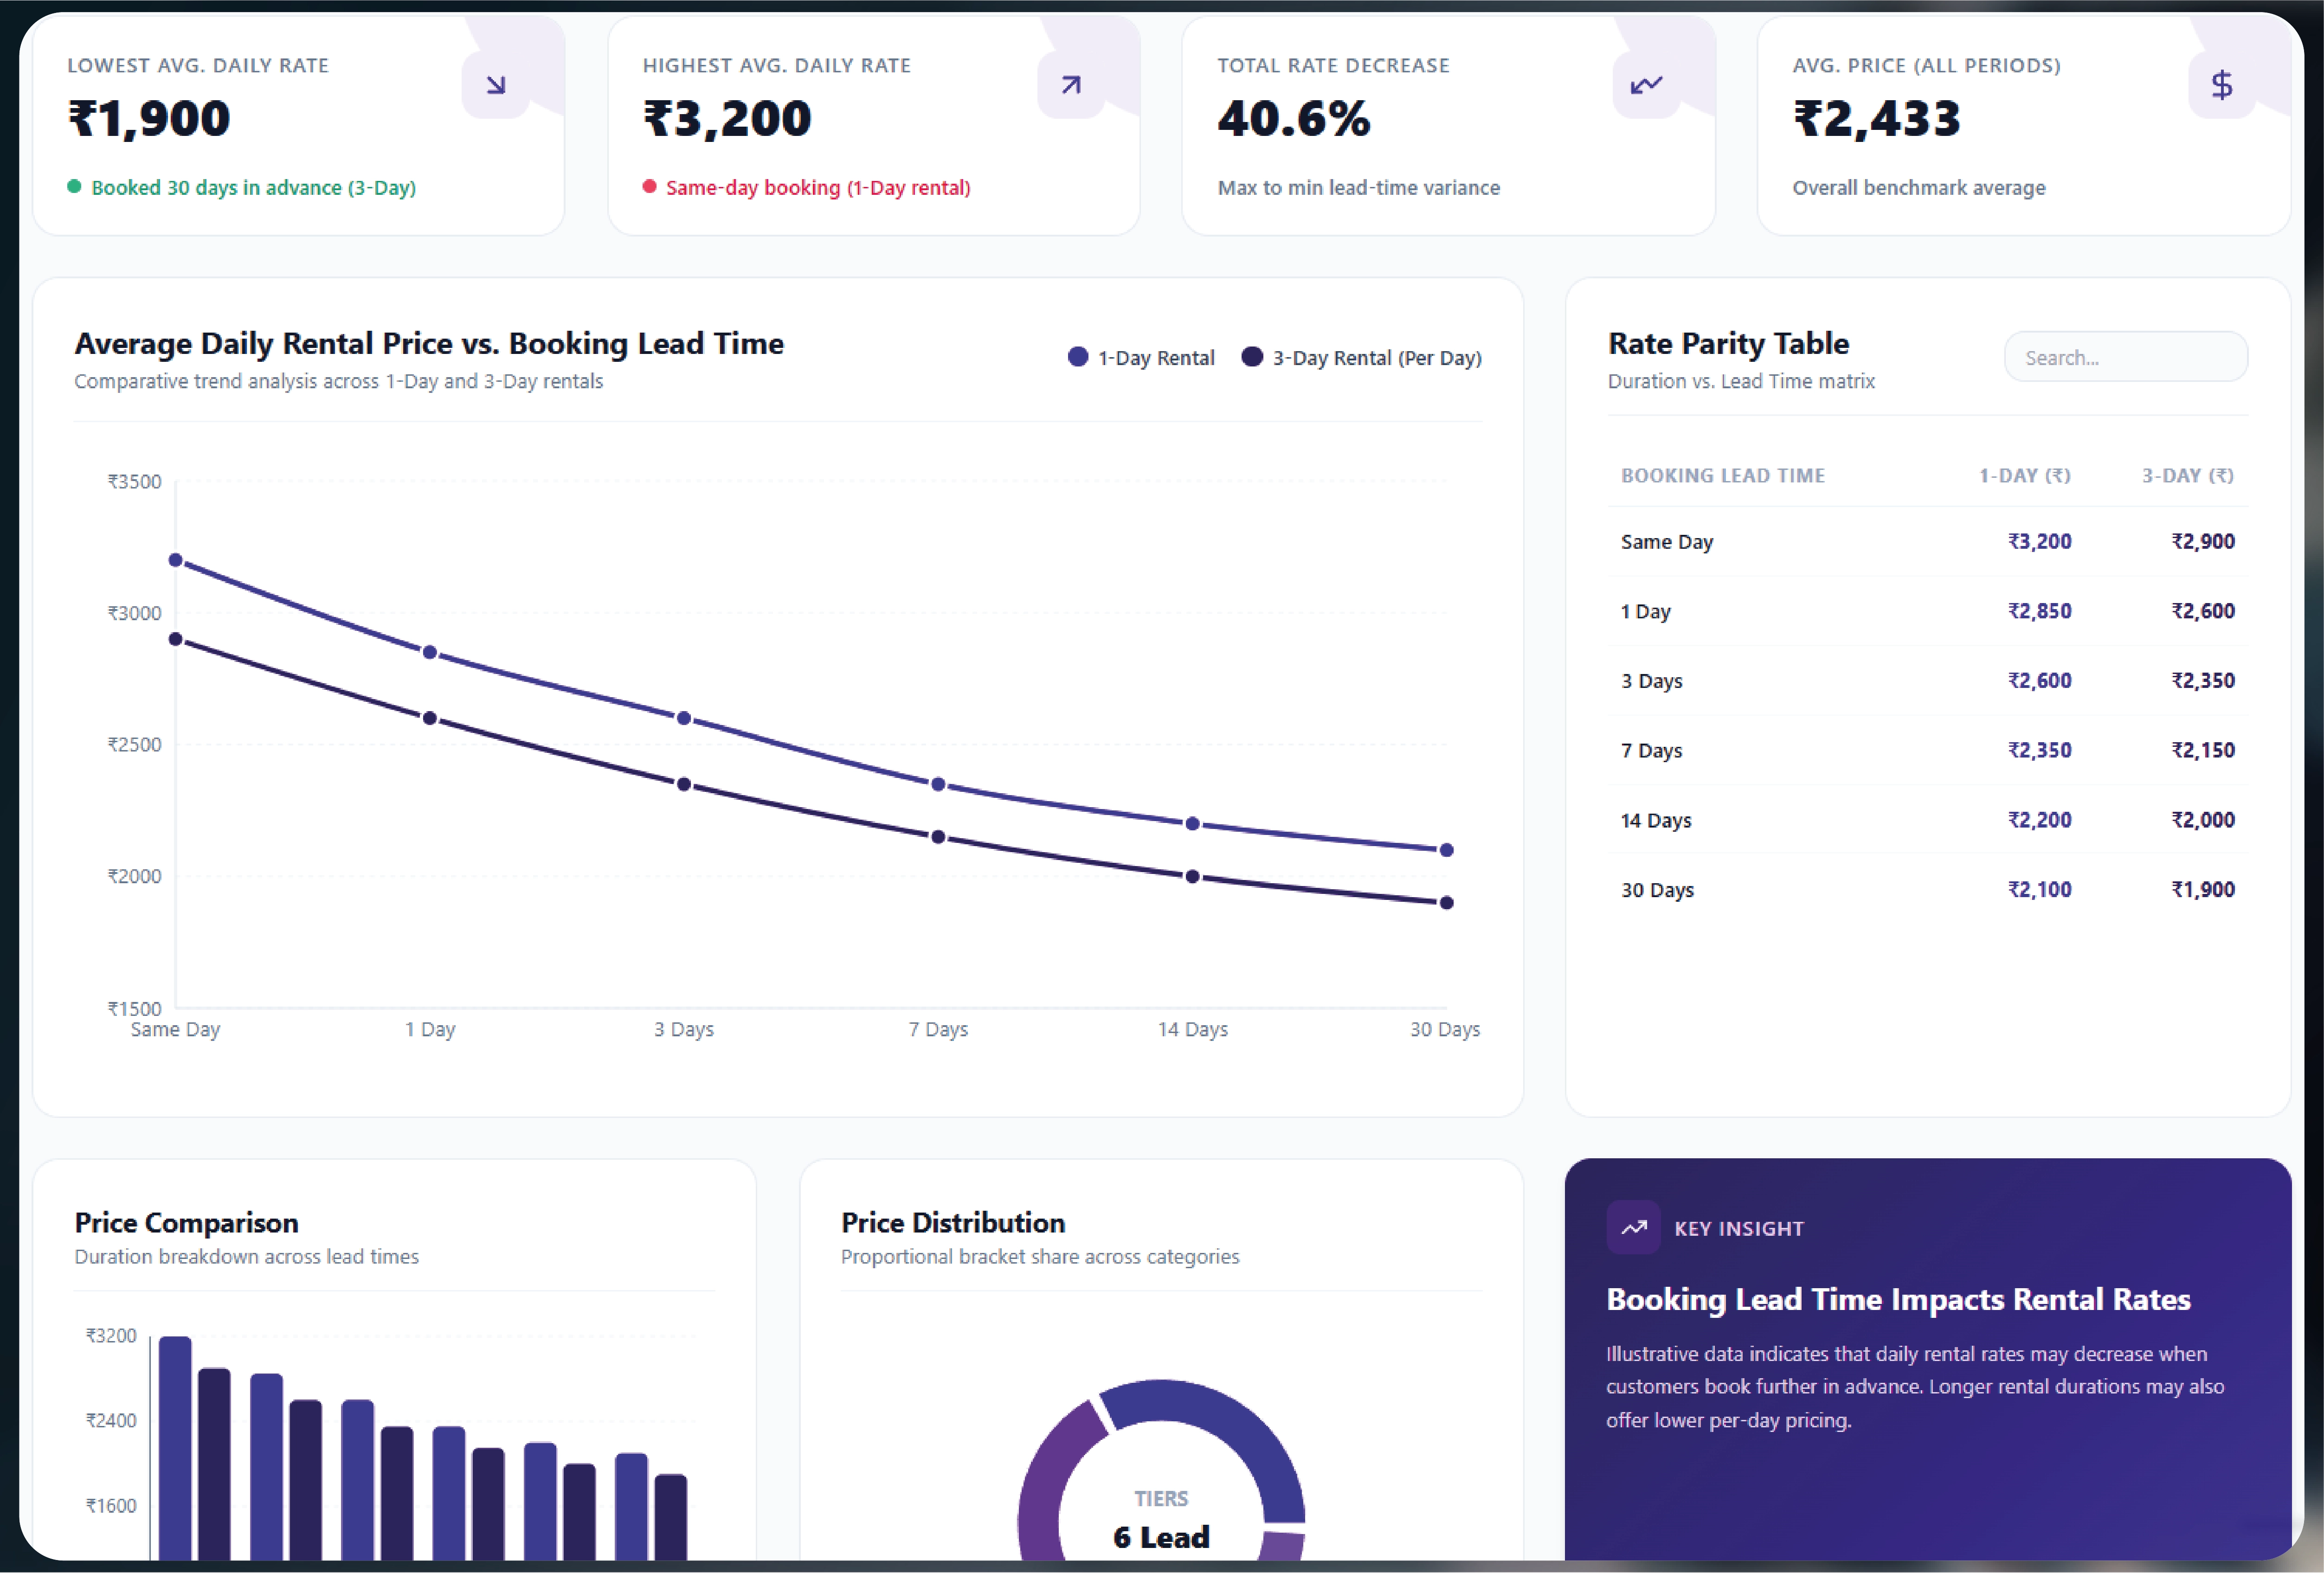Click the red status dot under ₹3,200
Viewport: 2324px width, 1573px height.
(649, 186)
